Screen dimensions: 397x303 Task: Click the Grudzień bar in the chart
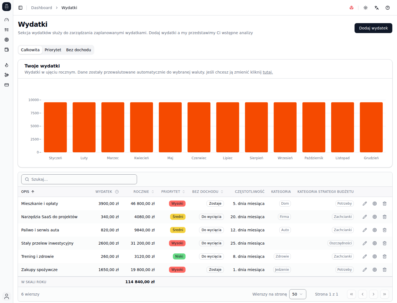tap(371, 127)
